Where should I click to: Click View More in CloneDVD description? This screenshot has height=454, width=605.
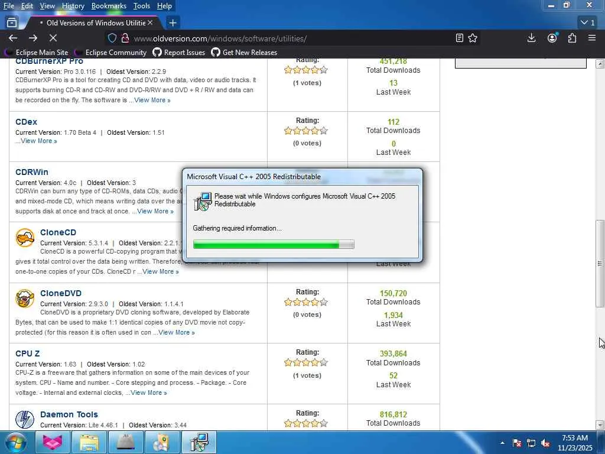pos(177,332)
